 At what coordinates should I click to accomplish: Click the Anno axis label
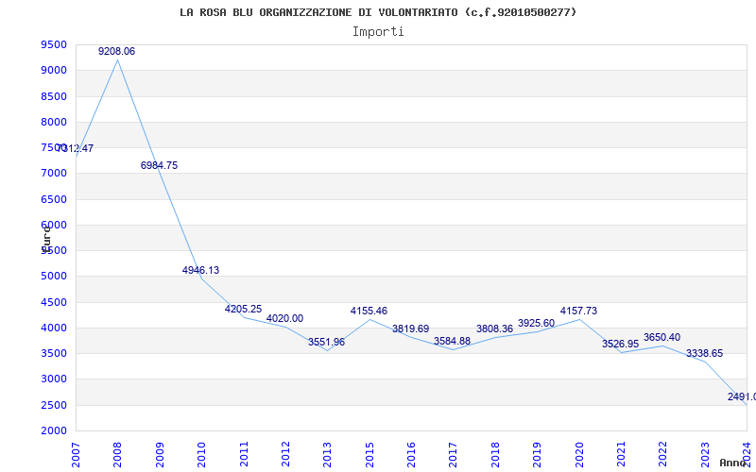pos(732,463)
